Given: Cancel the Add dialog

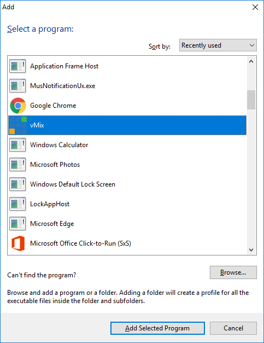Looking at the screenshot, I should pos(233,328).
